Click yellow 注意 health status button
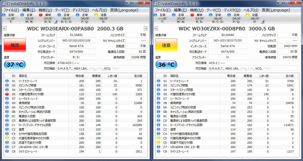 coord(166,45)
